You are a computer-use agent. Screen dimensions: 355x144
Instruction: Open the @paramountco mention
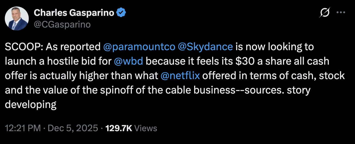tap(139, 47)
